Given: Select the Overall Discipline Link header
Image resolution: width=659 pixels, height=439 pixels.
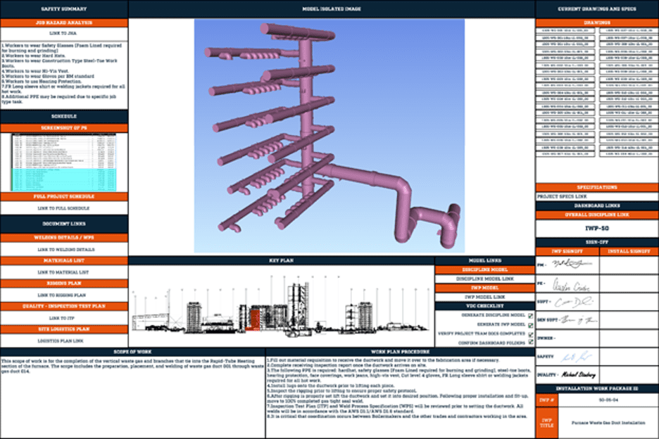Looking at the screenshot, I should pyautogui.click(x=597, y=215).
